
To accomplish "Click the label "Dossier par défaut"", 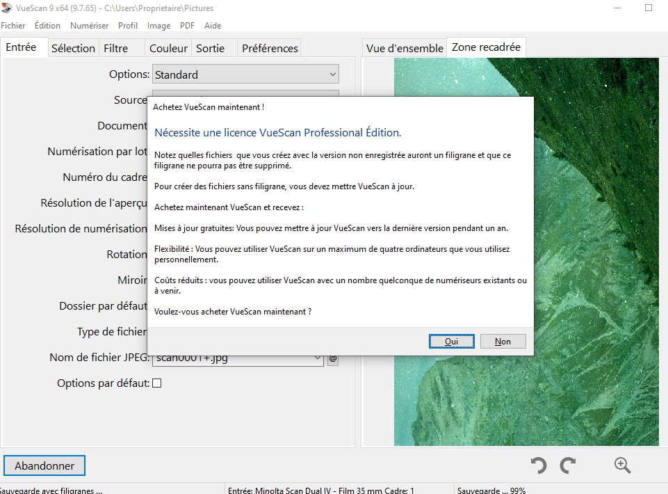I will [x=103, y=306].
